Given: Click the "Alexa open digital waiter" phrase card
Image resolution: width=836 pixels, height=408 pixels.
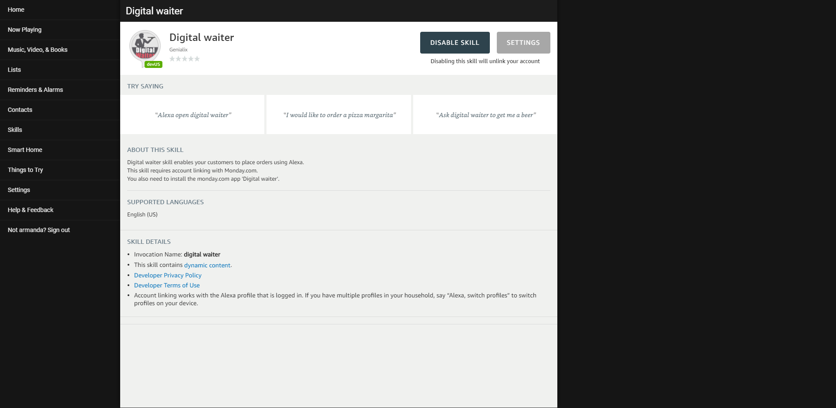Looking at the screenshot, I should pos(192,115).
